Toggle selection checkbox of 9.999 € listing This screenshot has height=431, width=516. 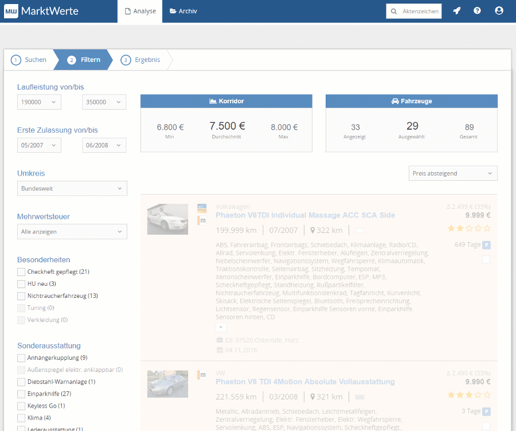click(486, 259)
